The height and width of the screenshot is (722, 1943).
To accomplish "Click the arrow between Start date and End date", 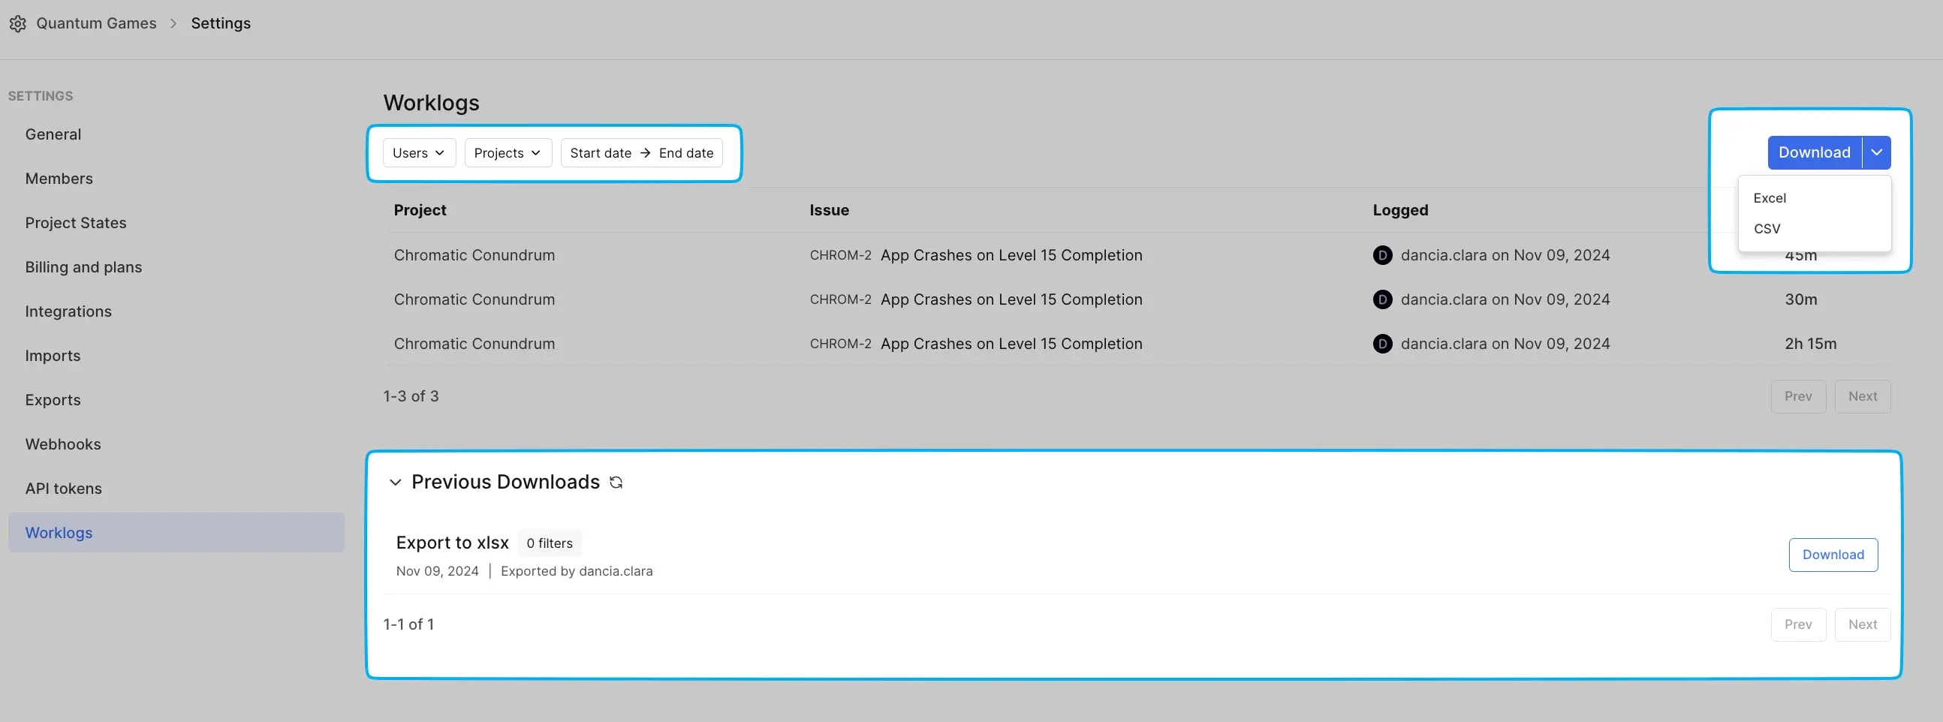I will coord(645,152).
